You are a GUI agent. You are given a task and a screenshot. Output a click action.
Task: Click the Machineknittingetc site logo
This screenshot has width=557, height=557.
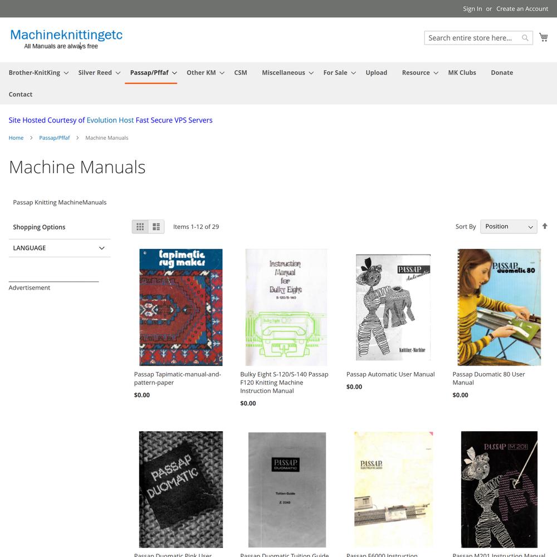click(66, 39)
